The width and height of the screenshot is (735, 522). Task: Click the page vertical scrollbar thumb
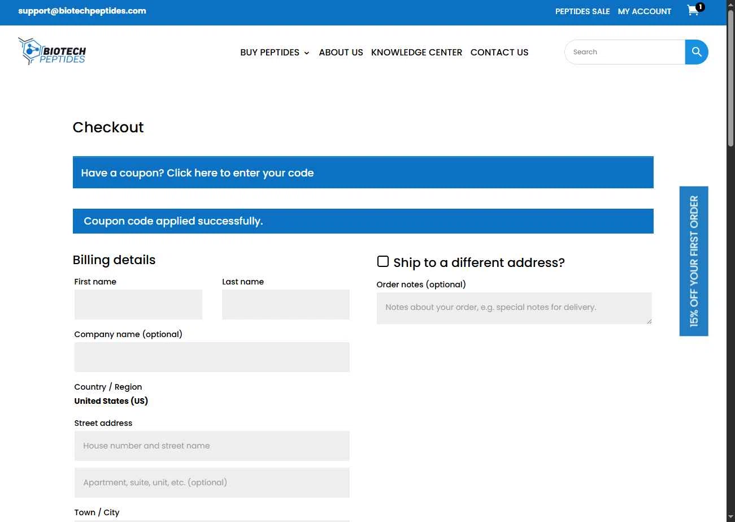[730, 77]
